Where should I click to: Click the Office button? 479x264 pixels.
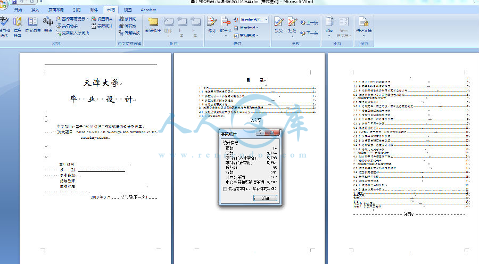tap(3, 4)
